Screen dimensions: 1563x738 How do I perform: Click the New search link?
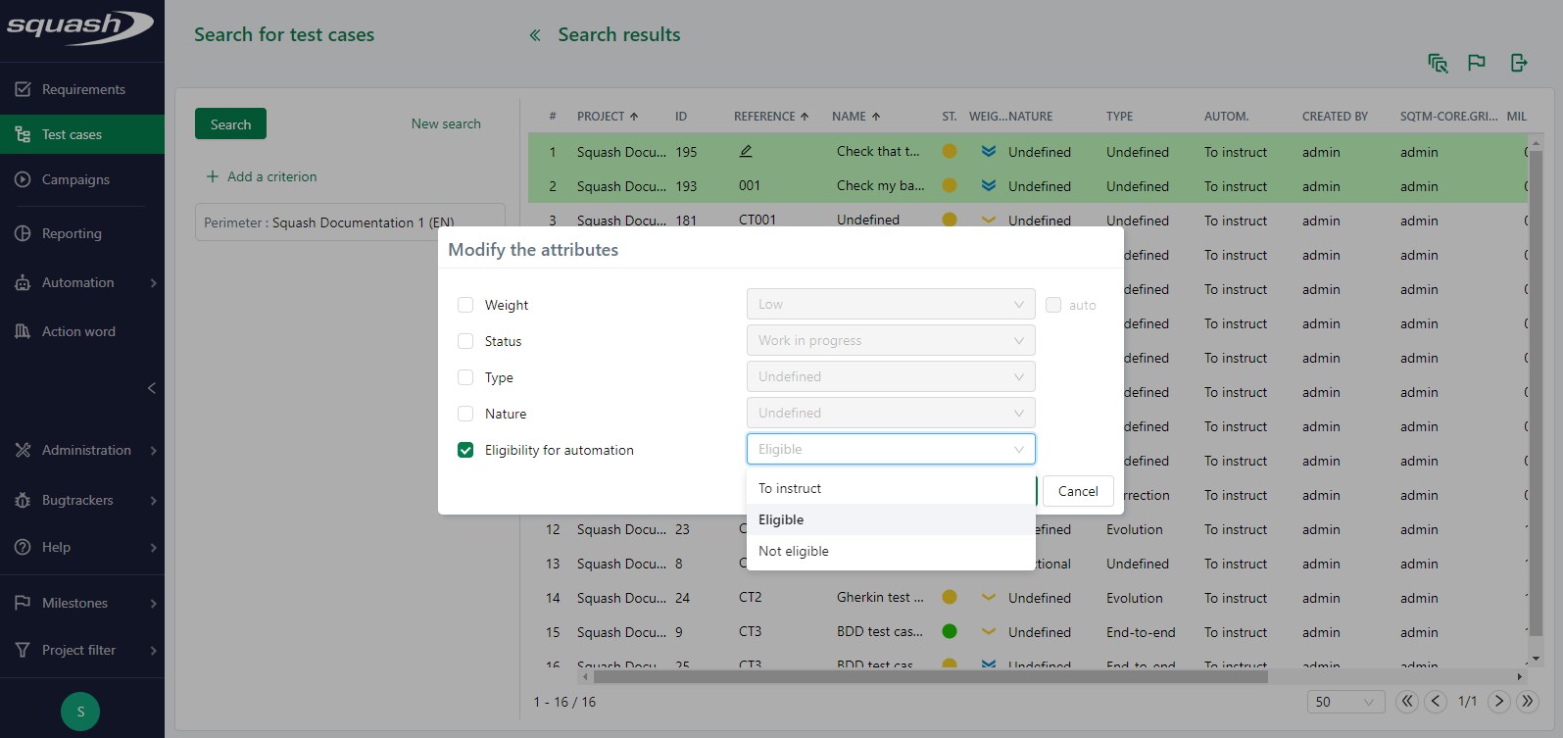446,123
